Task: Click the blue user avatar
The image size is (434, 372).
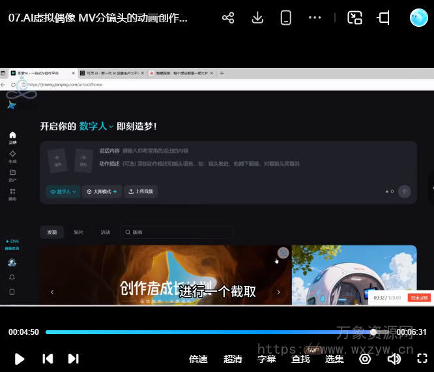Action: 418,18
